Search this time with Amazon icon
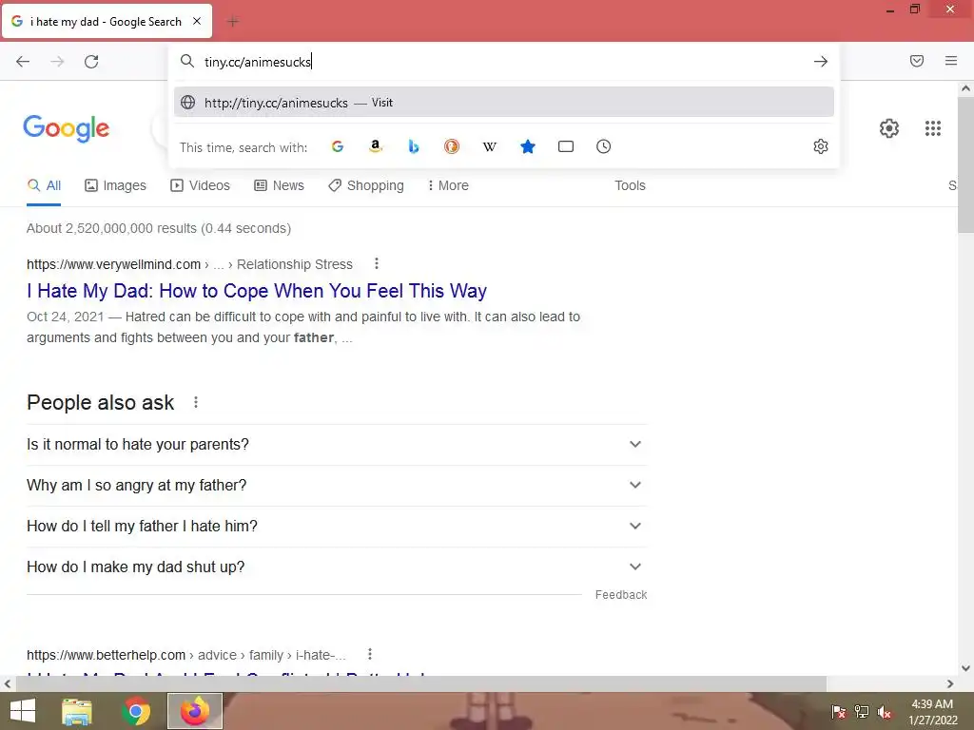974x730 pixels. tap(375, 146)
